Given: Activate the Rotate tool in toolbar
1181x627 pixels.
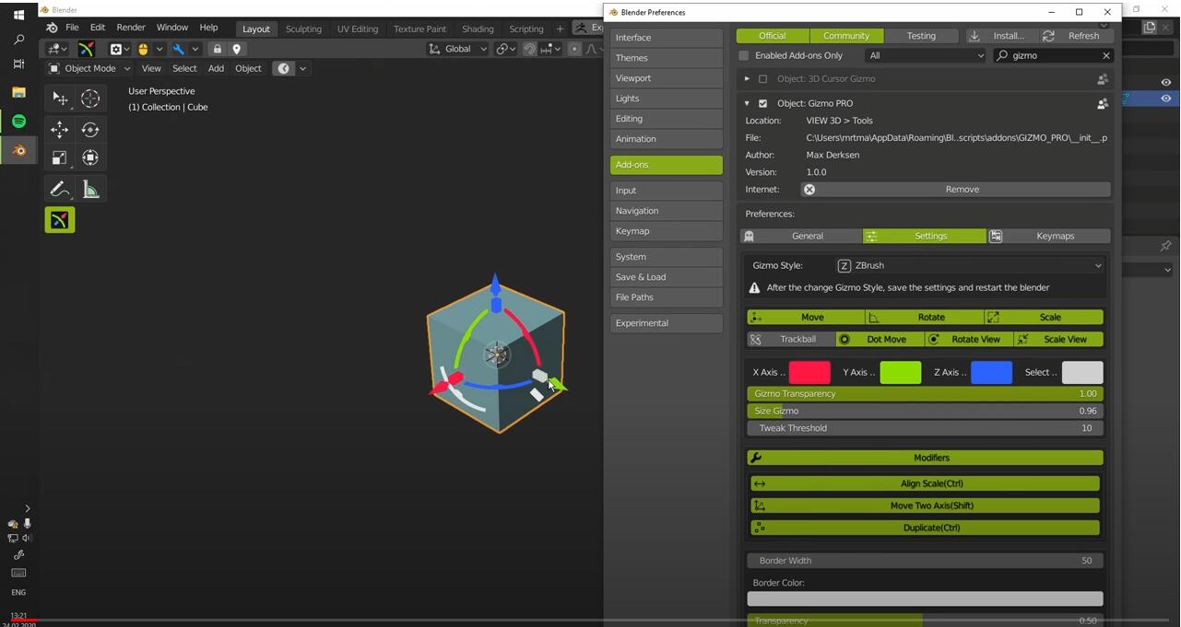Looking at the screenshot, I should click(x=90, y=130).
